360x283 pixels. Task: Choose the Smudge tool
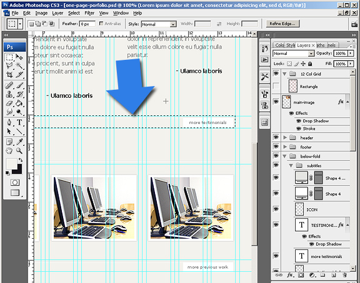click(9, 112)
